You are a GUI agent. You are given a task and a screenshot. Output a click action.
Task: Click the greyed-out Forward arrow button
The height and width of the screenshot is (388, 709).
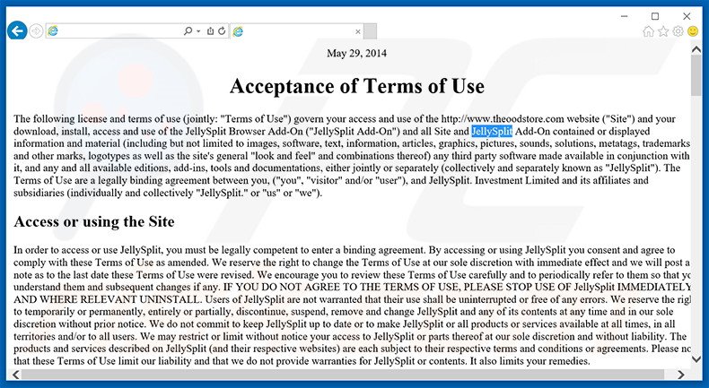[x=36, y=31]
